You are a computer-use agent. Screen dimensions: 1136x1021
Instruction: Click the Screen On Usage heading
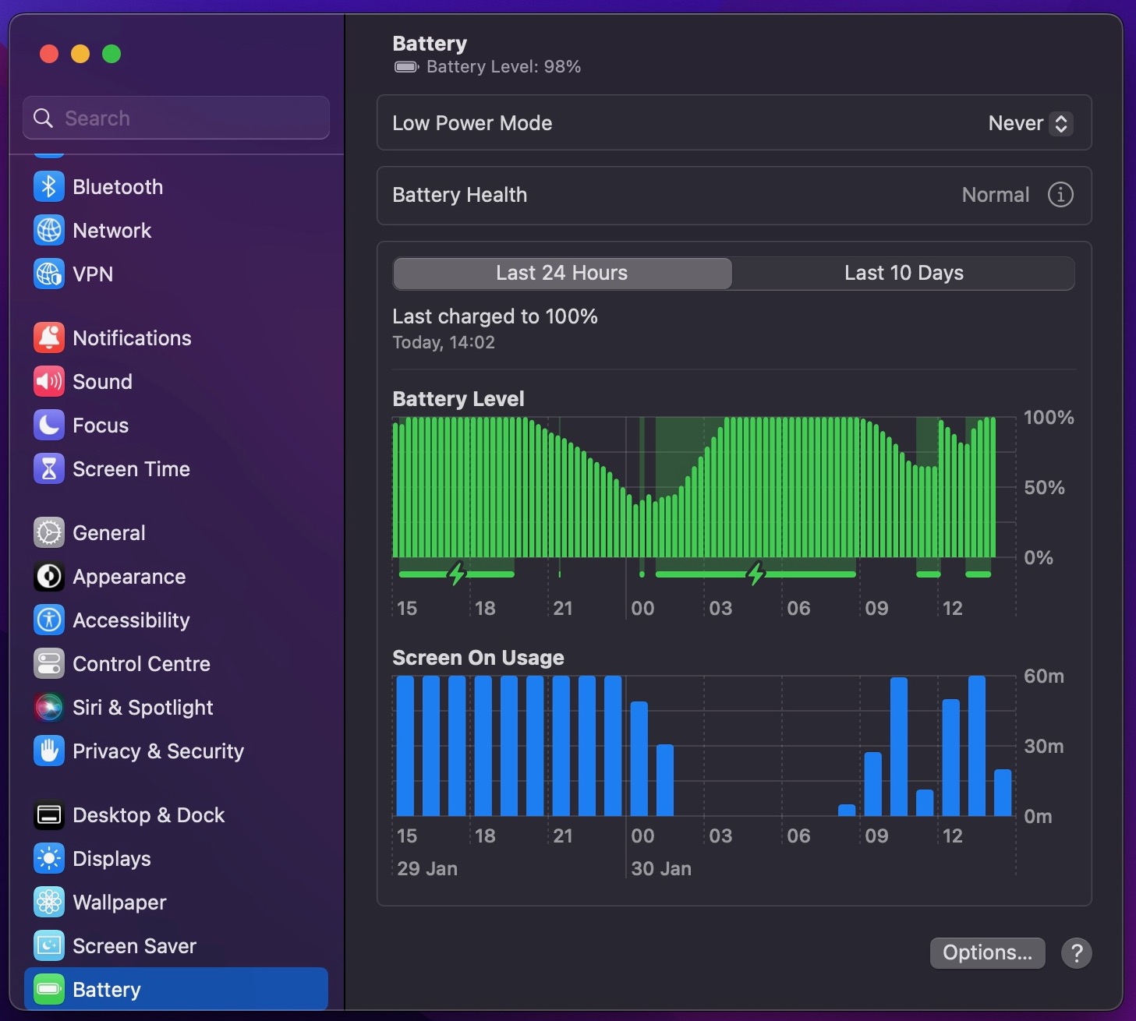[x=478, y=658]
